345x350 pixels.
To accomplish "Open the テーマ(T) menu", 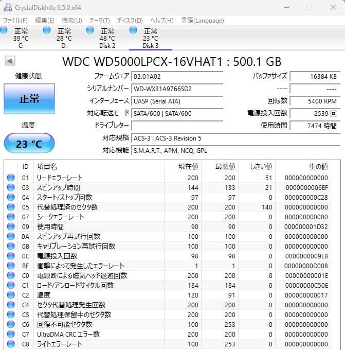I will [99, 21].
